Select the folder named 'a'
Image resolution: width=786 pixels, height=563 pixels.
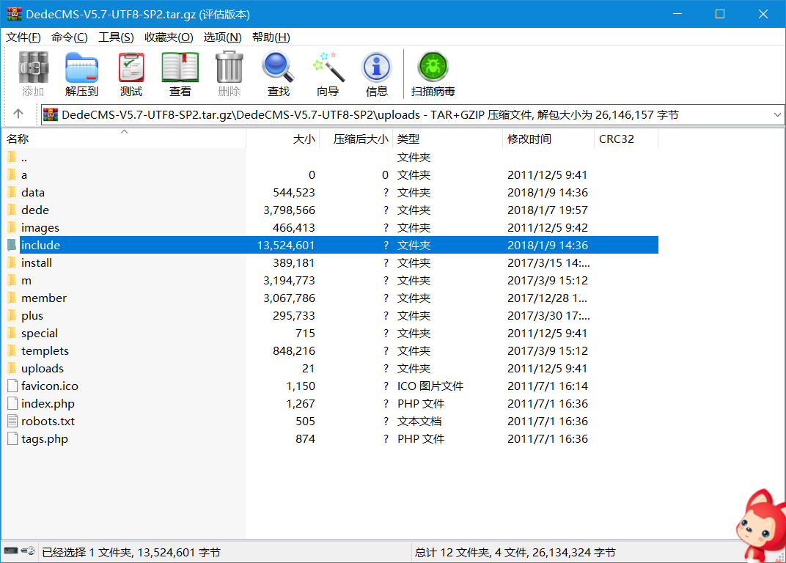click(x=24, y=175)
